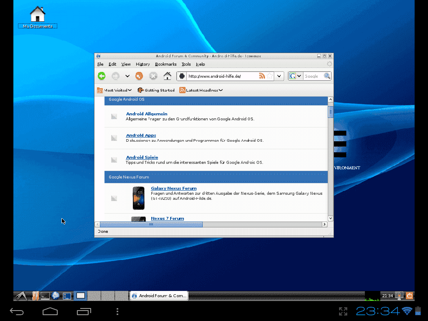
Task: Click the vertical scrollbar up arrow
Action: click(330, 99)
